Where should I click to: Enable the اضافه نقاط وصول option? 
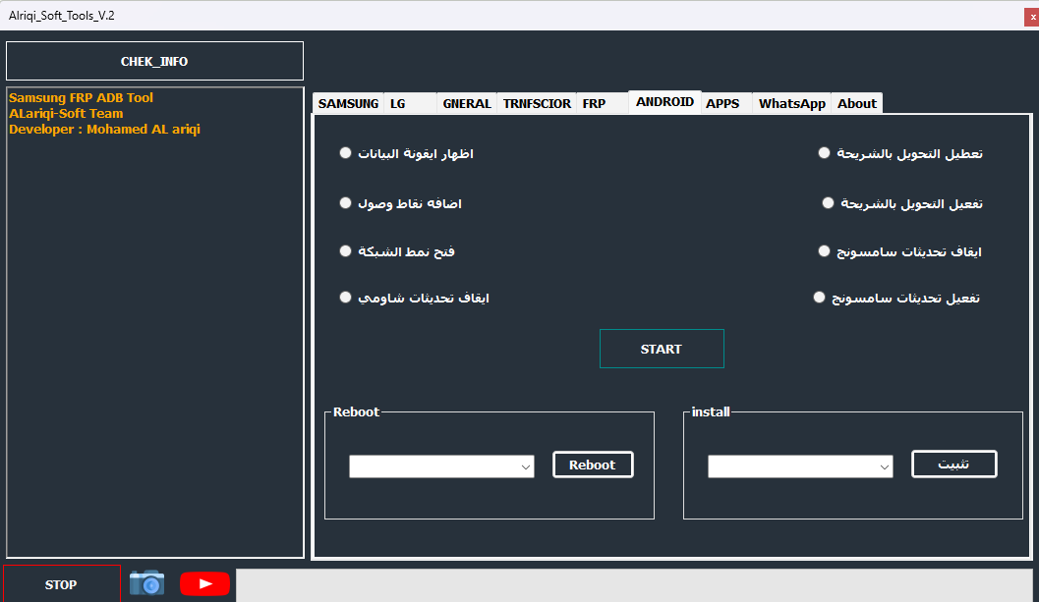(345, 202)
